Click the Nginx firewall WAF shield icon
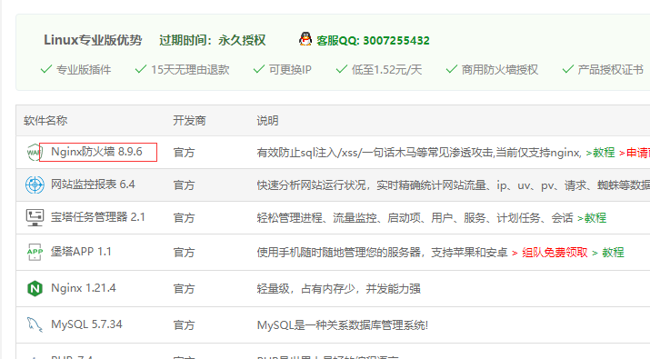Viewport: 650px width, 359px height. tap(34, 152)
